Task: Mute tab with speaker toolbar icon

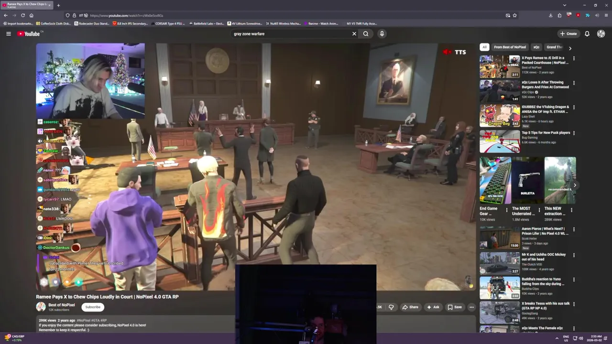Action: point(596,15)
